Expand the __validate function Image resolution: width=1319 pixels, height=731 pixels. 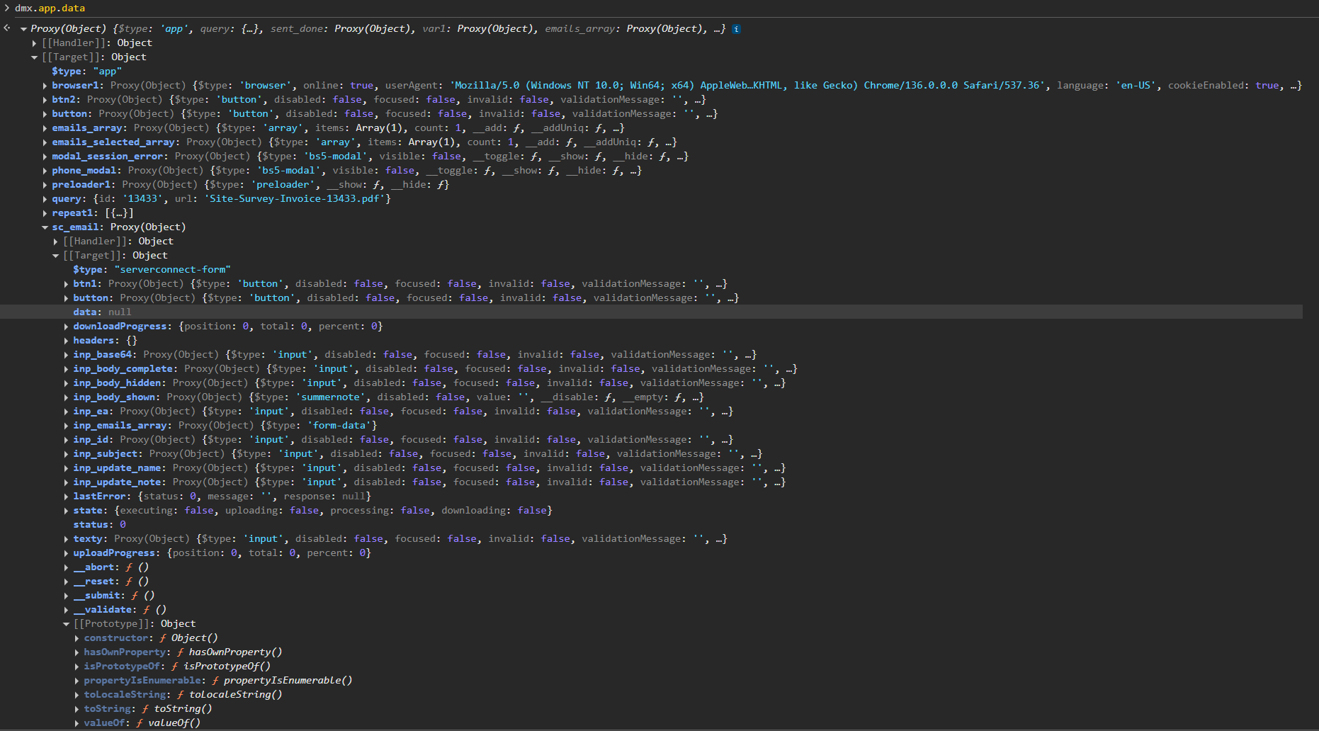pyautogui.click(x=66, y=610)
